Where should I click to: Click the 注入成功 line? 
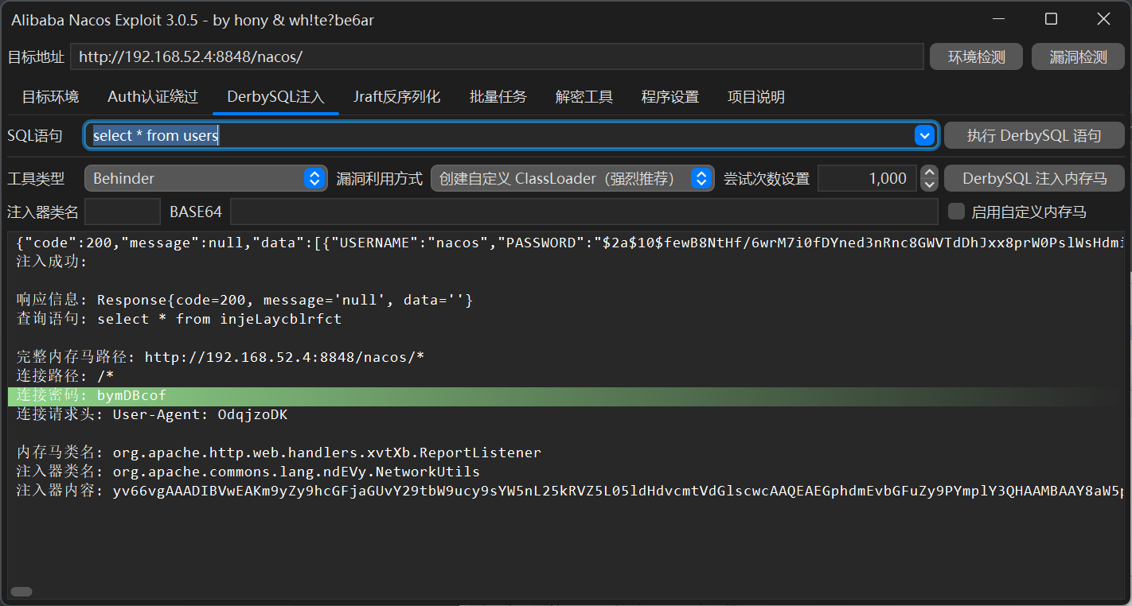coord(52,262)
